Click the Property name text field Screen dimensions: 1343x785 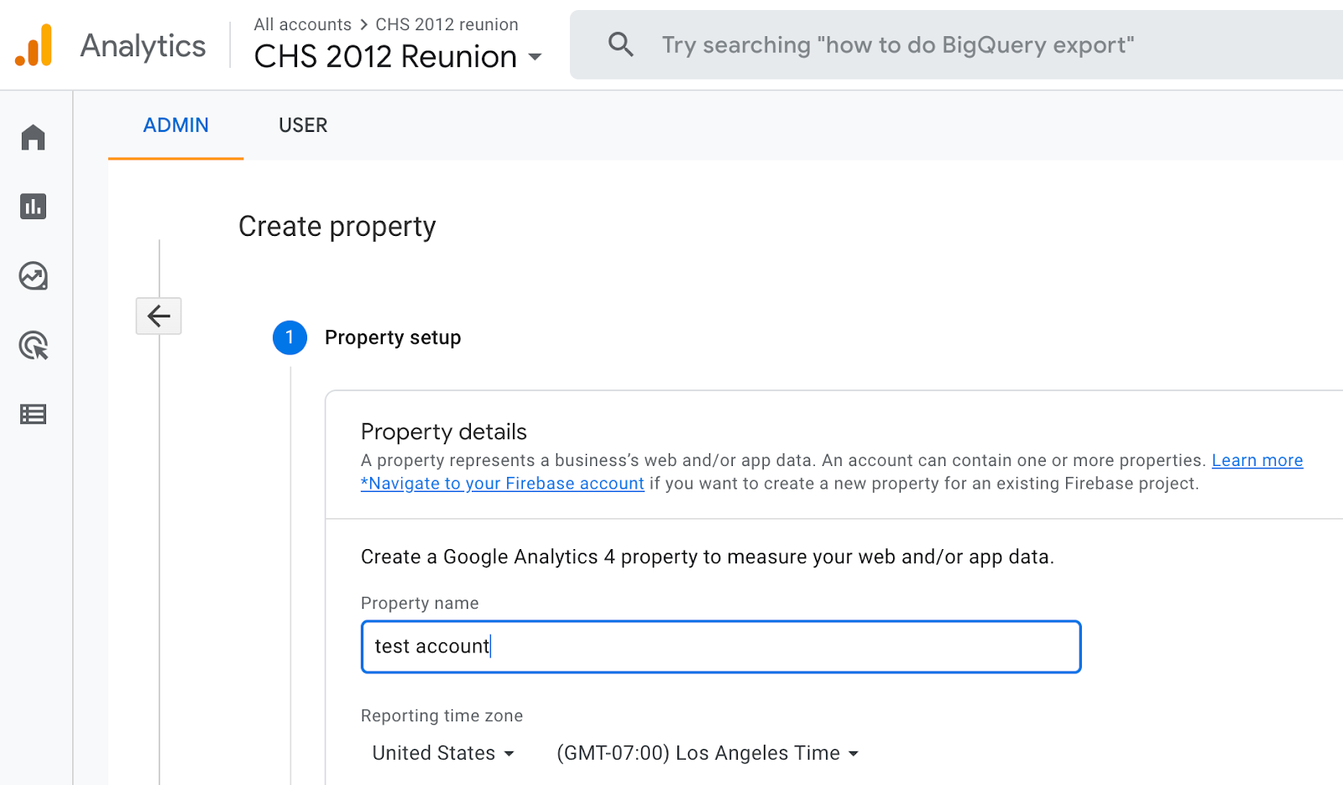[x=720, y=646]
